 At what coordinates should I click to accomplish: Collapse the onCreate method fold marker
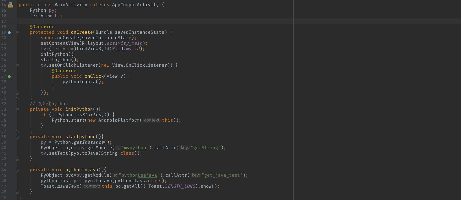click(17, 32)
